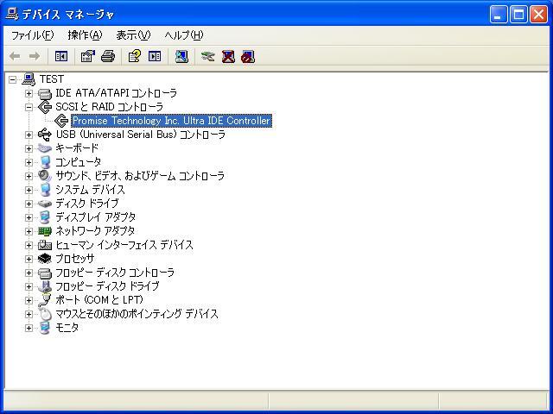553x414 pixels.
Task: Select the プロセッサ category label
Action: coord(75,259)
